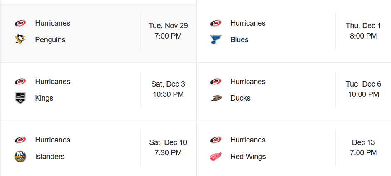Click Hurricanes logo in the Islanders game
Image resolution: width=391 pixels, height=176 pixels.
[x=20, y=140]
